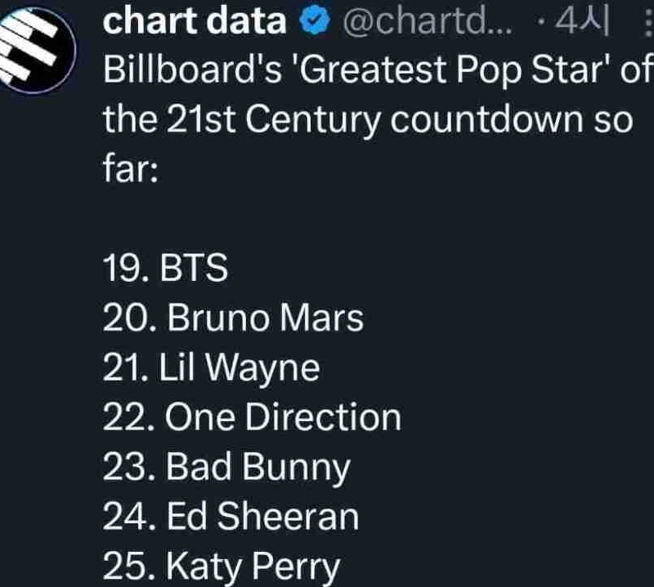Click the "4시" tweet timestamp
This screenshot has height=587, width=654.
click(583, 24)
